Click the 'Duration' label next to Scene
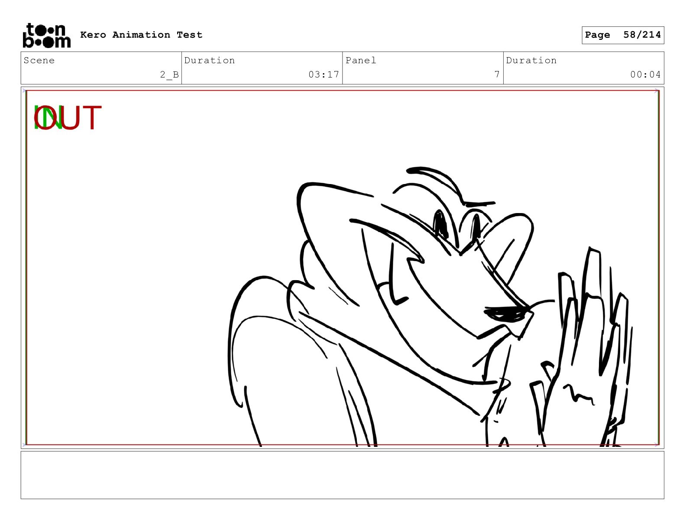This screenshot has height=530, width=686. coord(210,60)
